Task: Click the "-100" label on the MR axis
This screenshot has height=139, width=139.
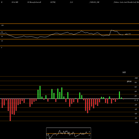Action: [136, 123]
